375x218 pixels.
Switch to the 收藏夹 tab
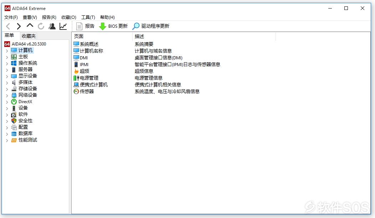(x=29, y=36)
